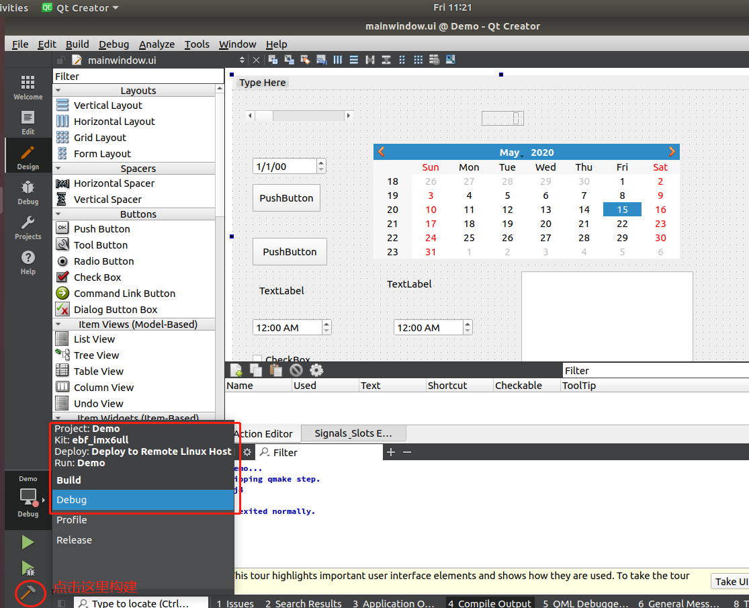Click the widget box Filter field
Image resolution: width=749 pixels, height=608 pixels.
[138, 77]
